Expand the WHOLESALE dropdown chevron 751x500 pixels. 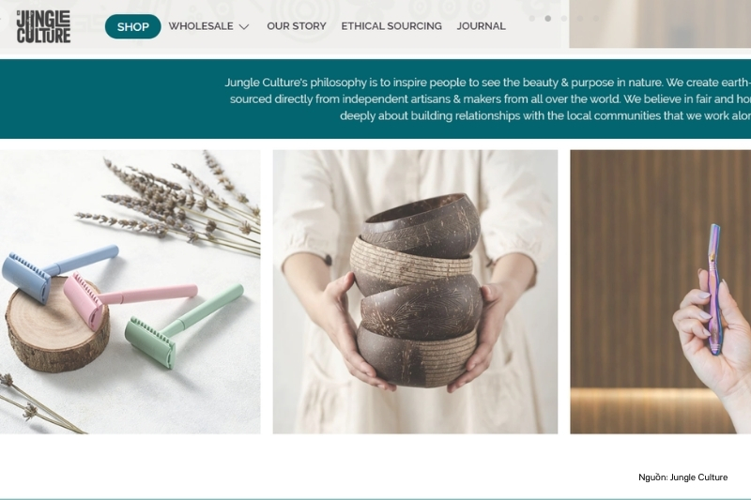pos(244,27)
